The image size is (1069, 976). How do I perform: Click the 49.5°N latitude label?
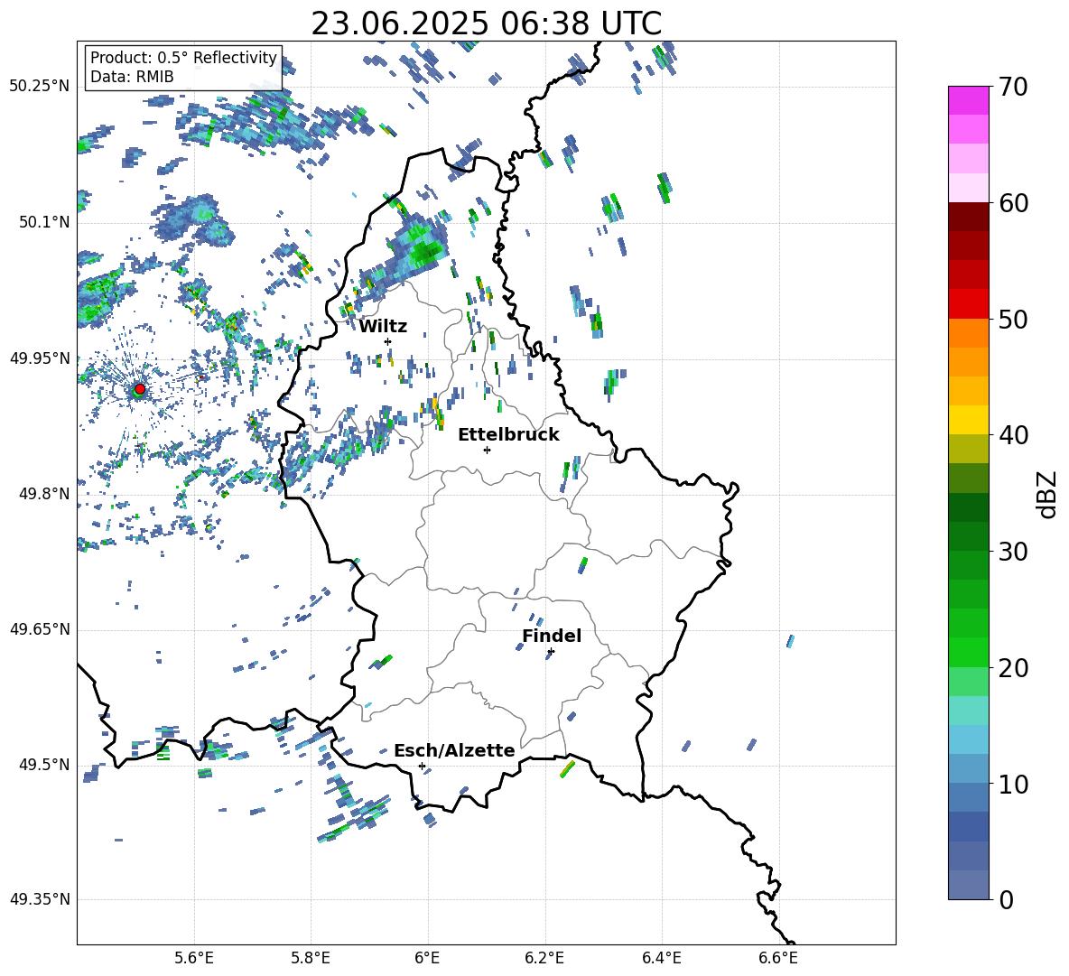tap(43, 765)
